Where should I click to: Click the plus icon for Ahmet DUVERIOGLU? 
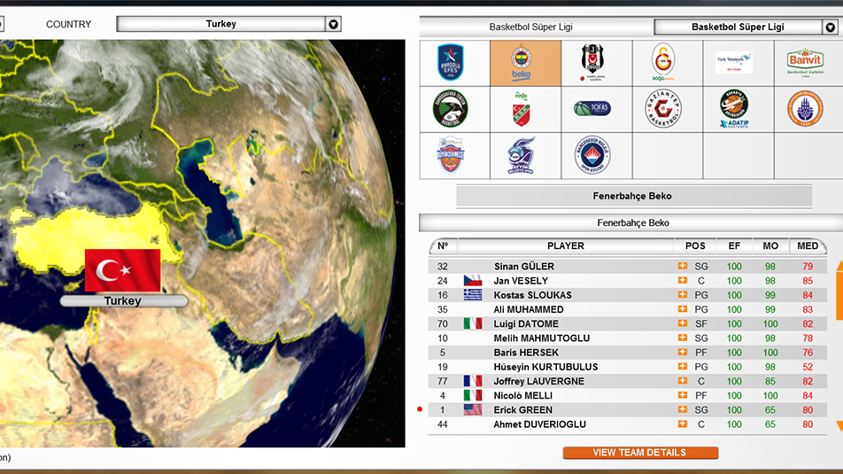(x=682, y=424)
